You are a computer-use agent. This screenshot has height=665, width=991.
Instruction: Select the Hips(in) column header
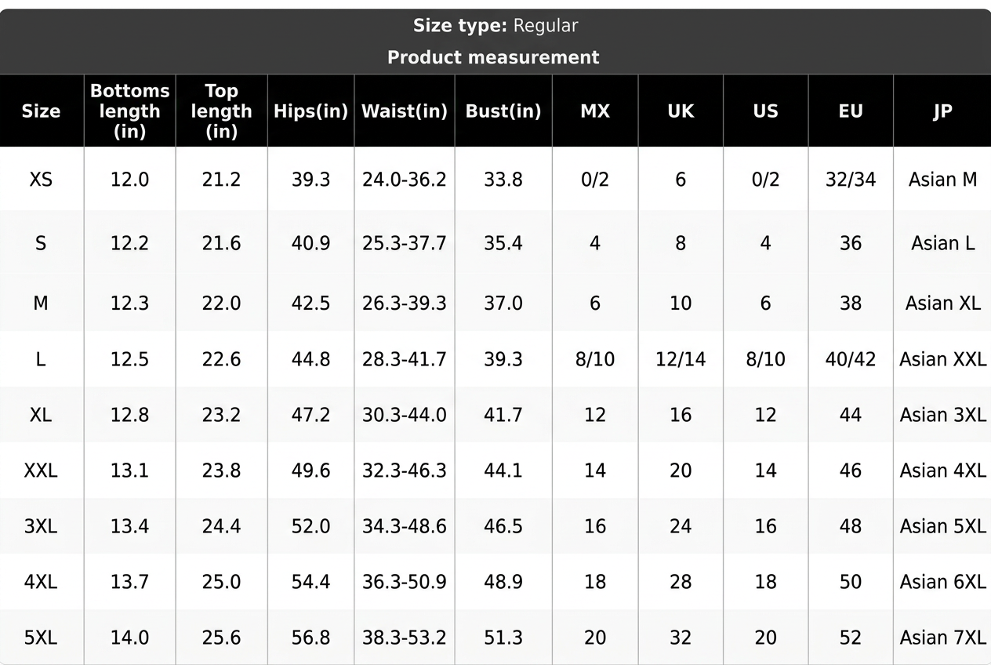(x=310, y=111)
